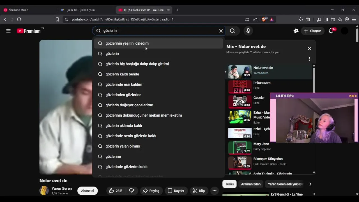Show more filter chips with the right arrow

pyautogui.click(x=310, y=184)
